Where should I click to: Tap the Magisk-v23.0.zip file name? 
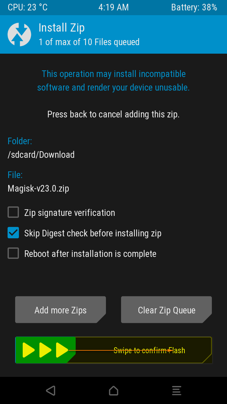(x=38, y=188)
